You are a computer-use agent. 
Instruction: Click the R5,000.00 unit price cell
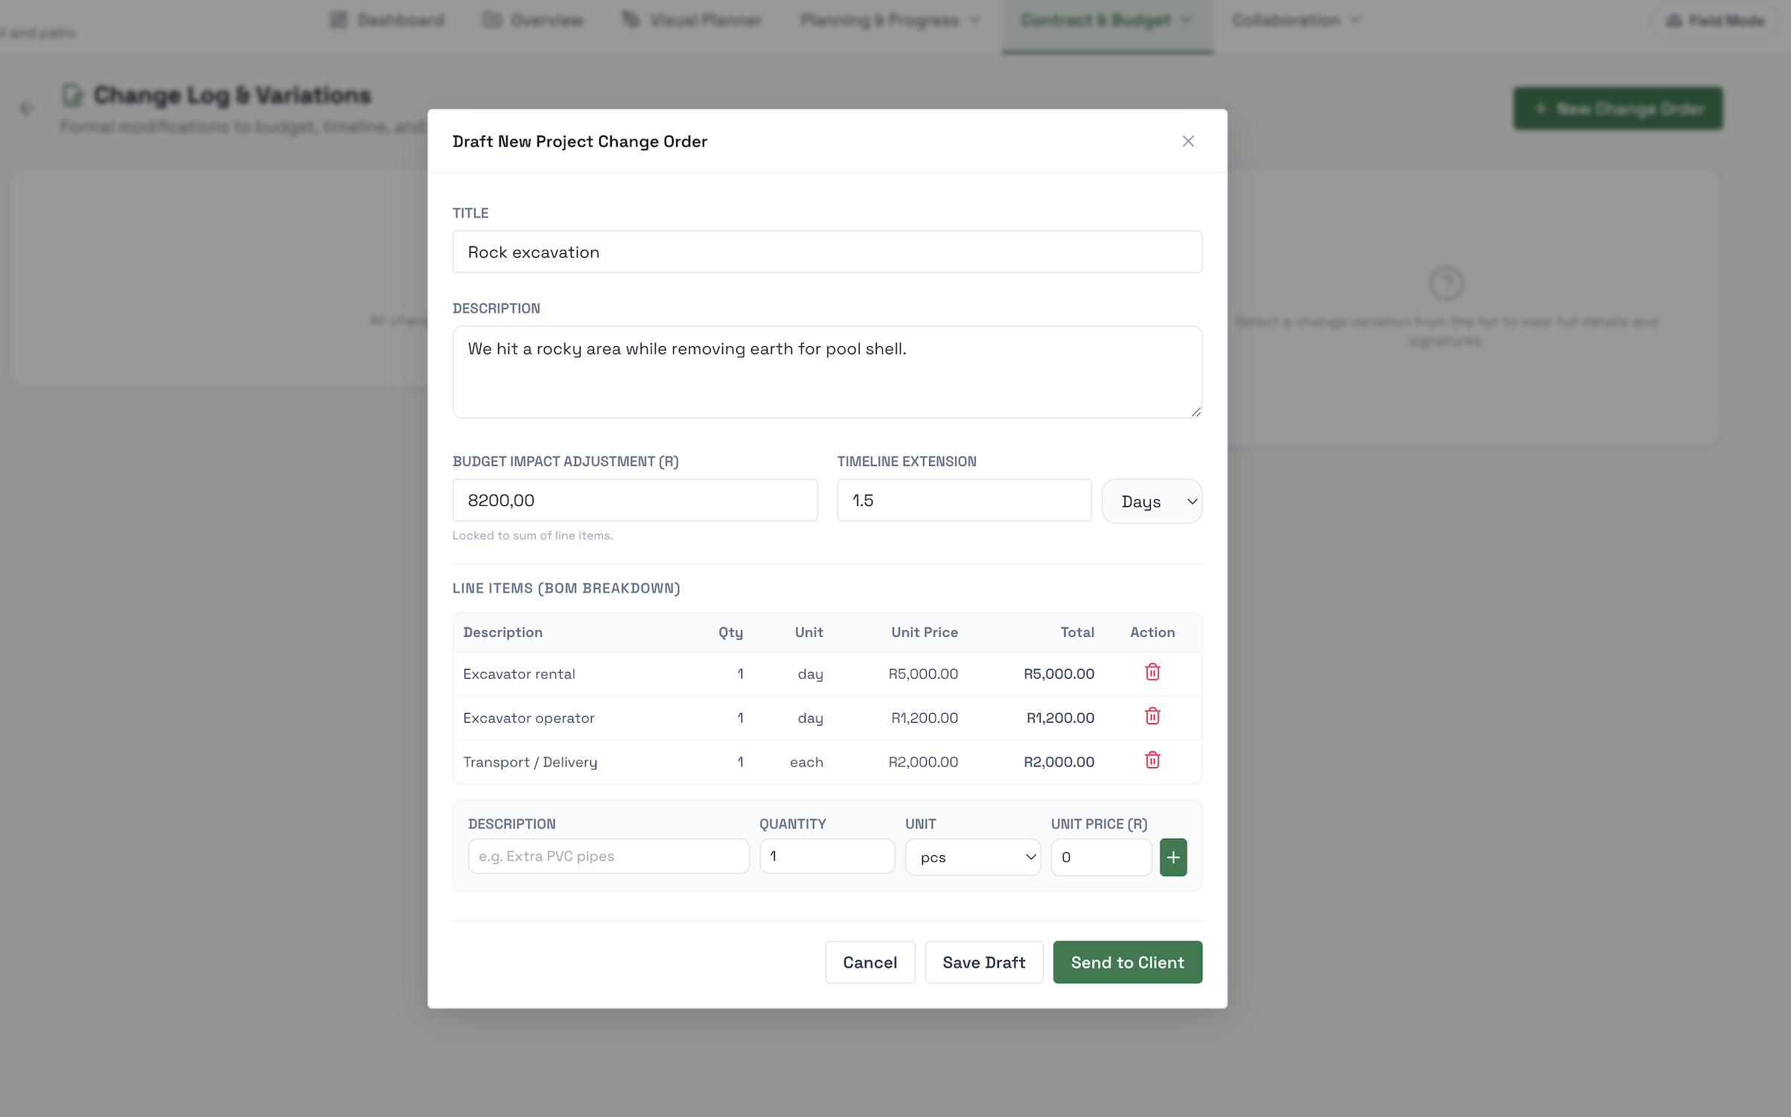point(923,674)
